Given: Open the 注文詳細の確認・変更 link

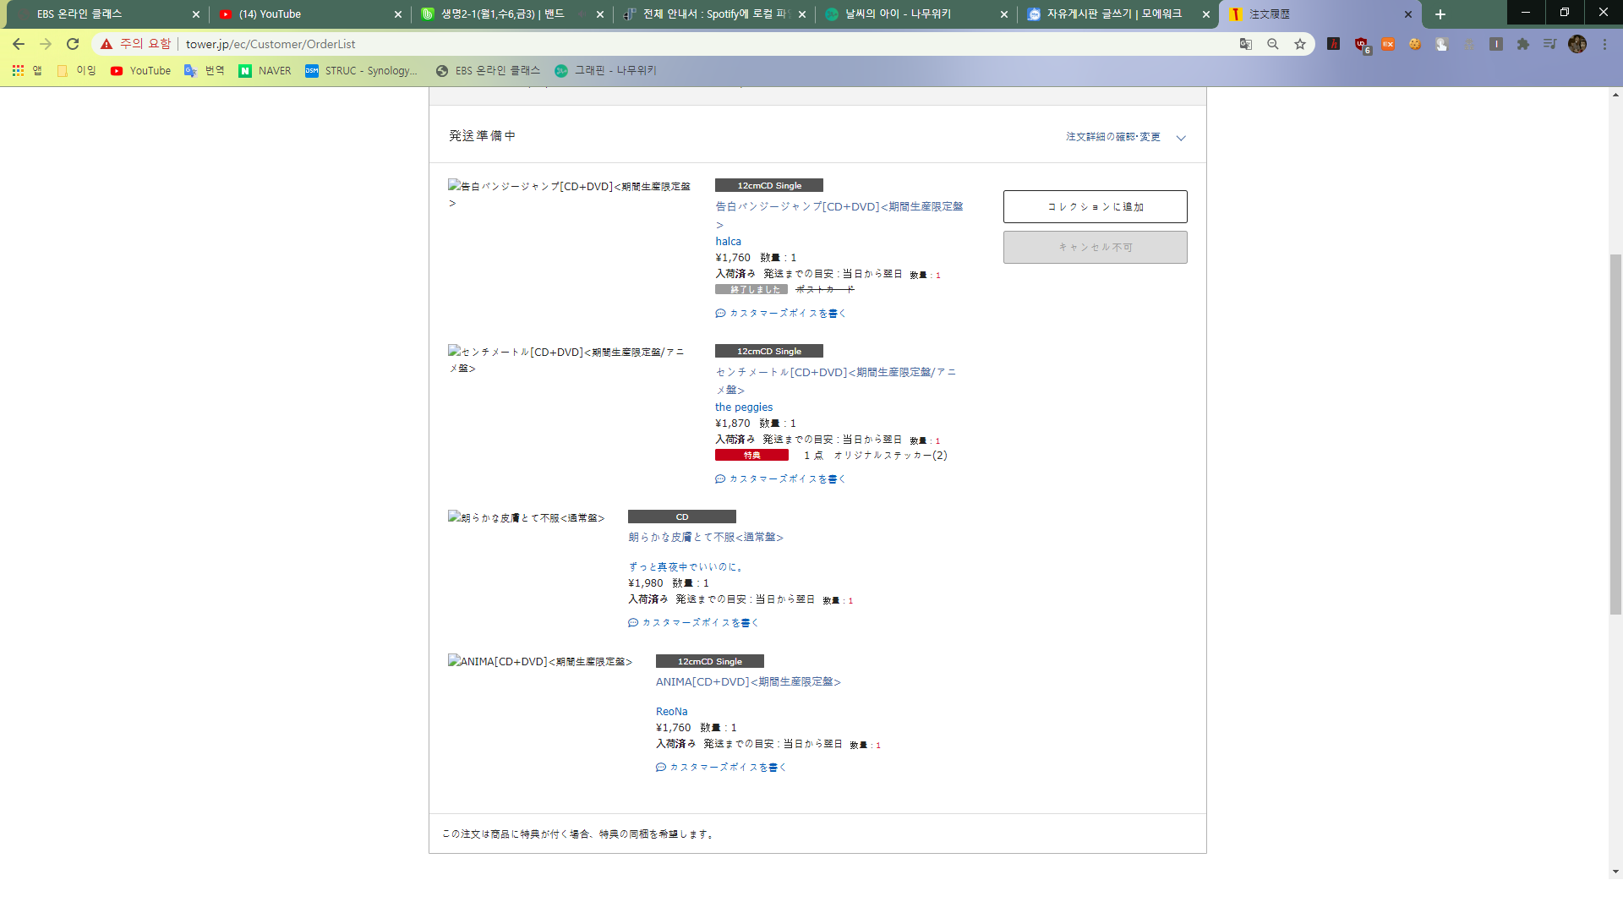Looking at the screenshot, I should 1112,137.
